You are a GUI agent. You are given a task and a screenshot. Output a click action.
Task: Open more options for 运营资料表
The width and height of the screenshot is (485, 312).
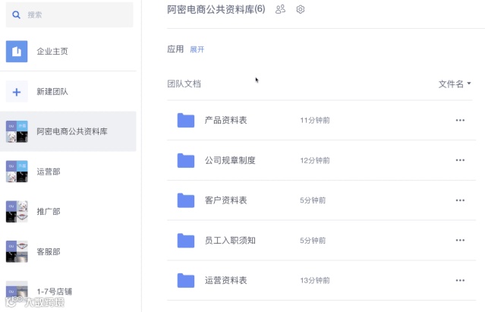459,281
